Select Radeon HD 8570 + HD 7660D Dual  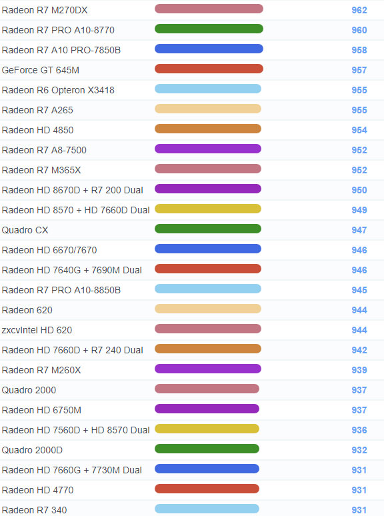(76, 210)
